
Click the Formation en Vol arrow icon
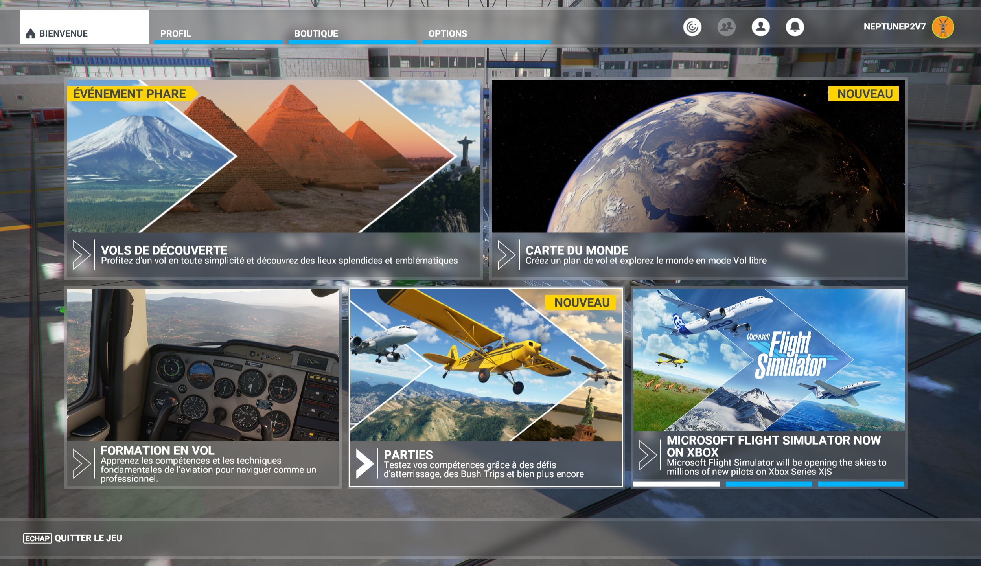82,464
